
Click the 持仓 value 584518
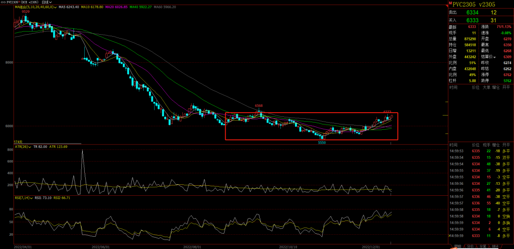coord(470,45)
